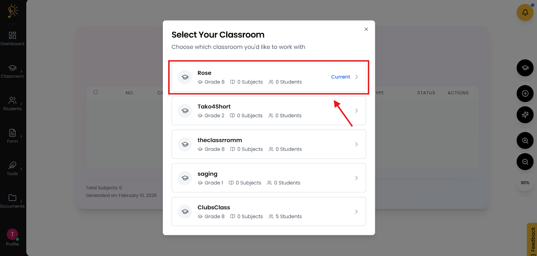Select the ClubsClass classroom
The height and width of the screenshot is (256, 537).
click(268, 211)
